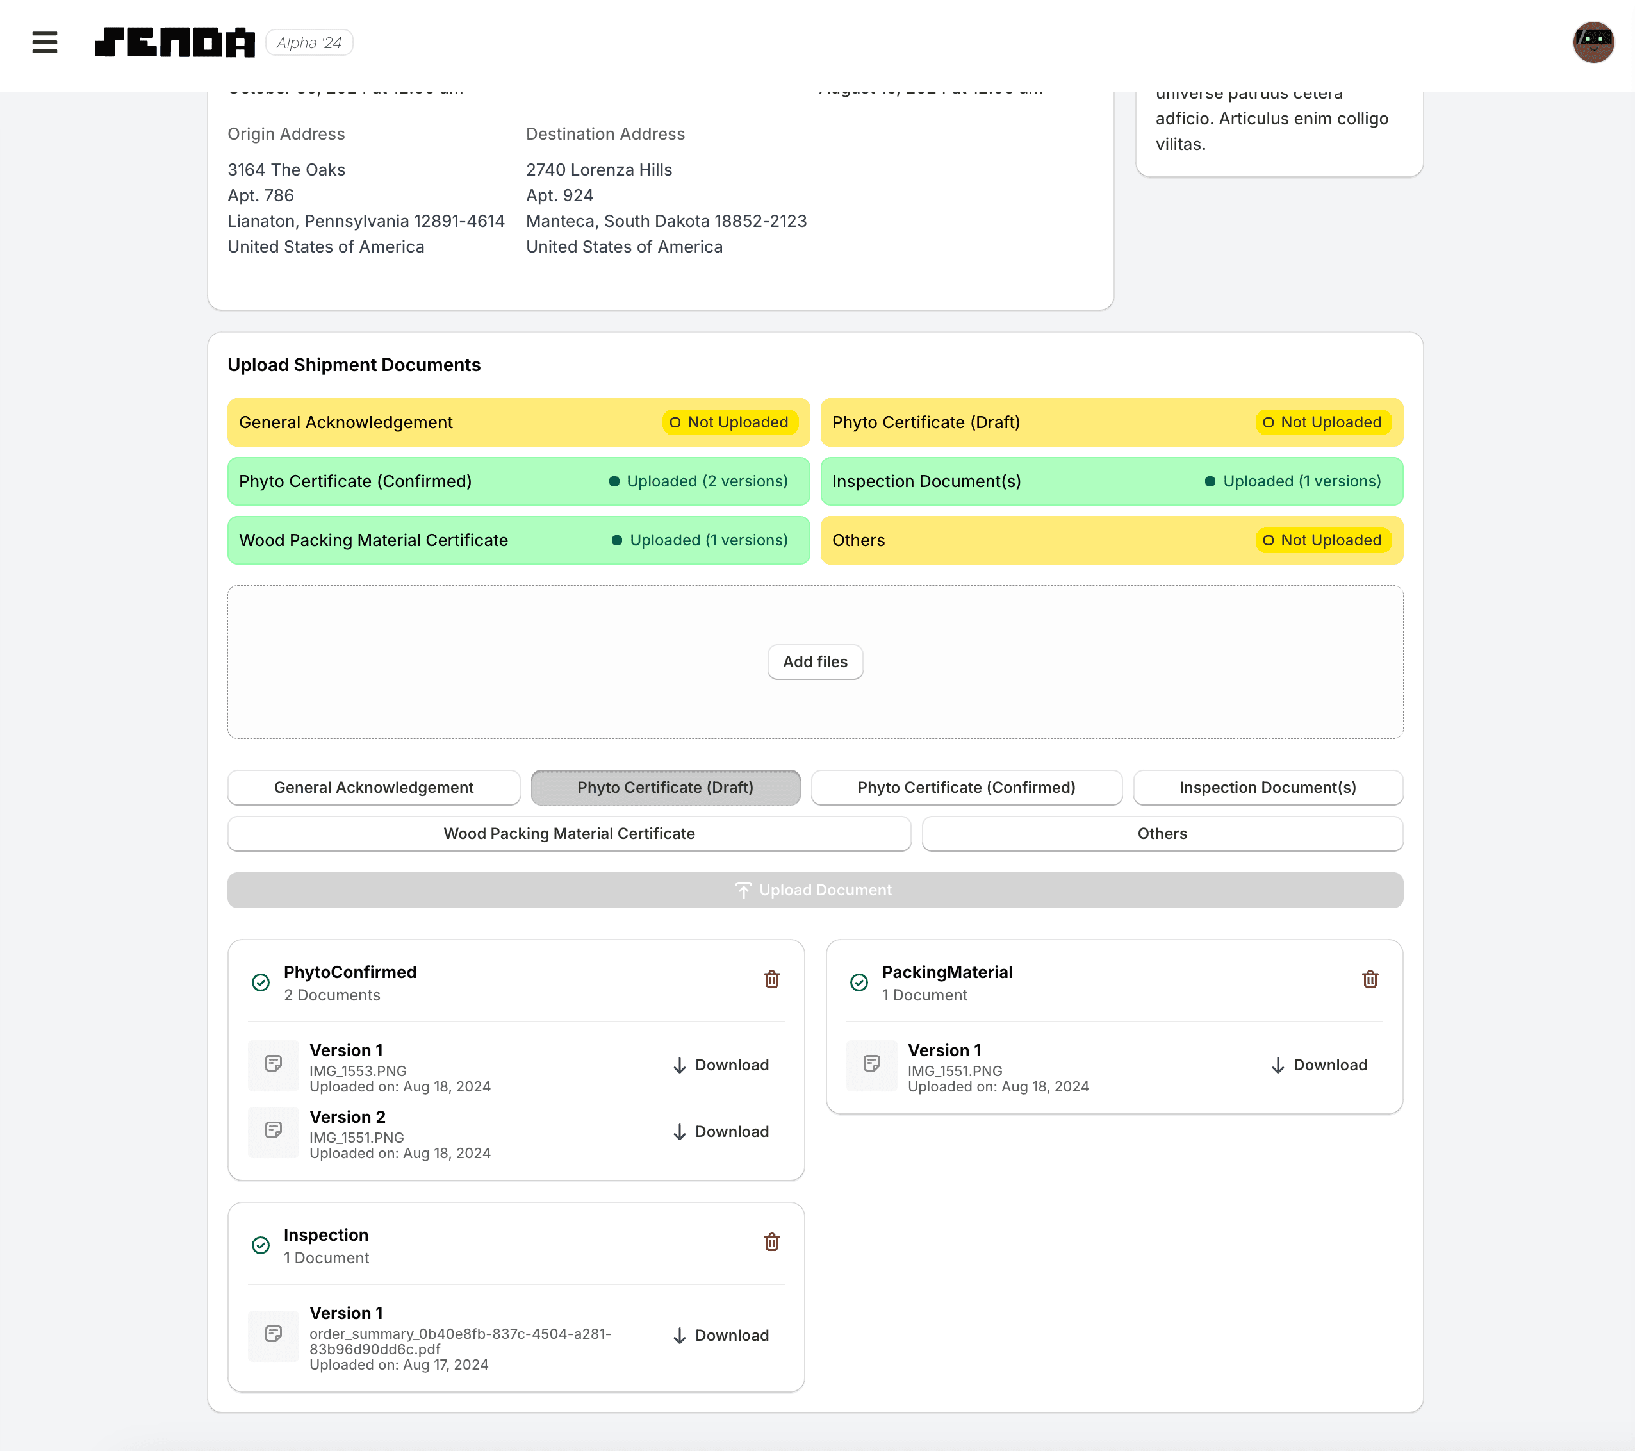Click the Destination Address label
This screenshot has width=1635, height=1451.
coord(605,134)
